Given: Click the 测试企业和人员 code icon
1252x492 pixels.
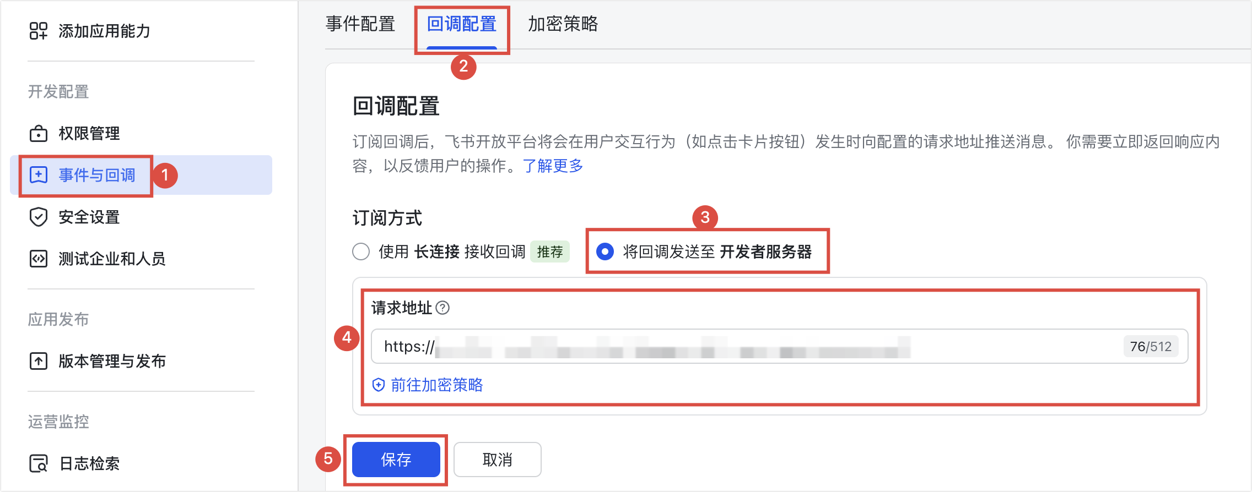Looking at the screenshot, I should (39, 259).
